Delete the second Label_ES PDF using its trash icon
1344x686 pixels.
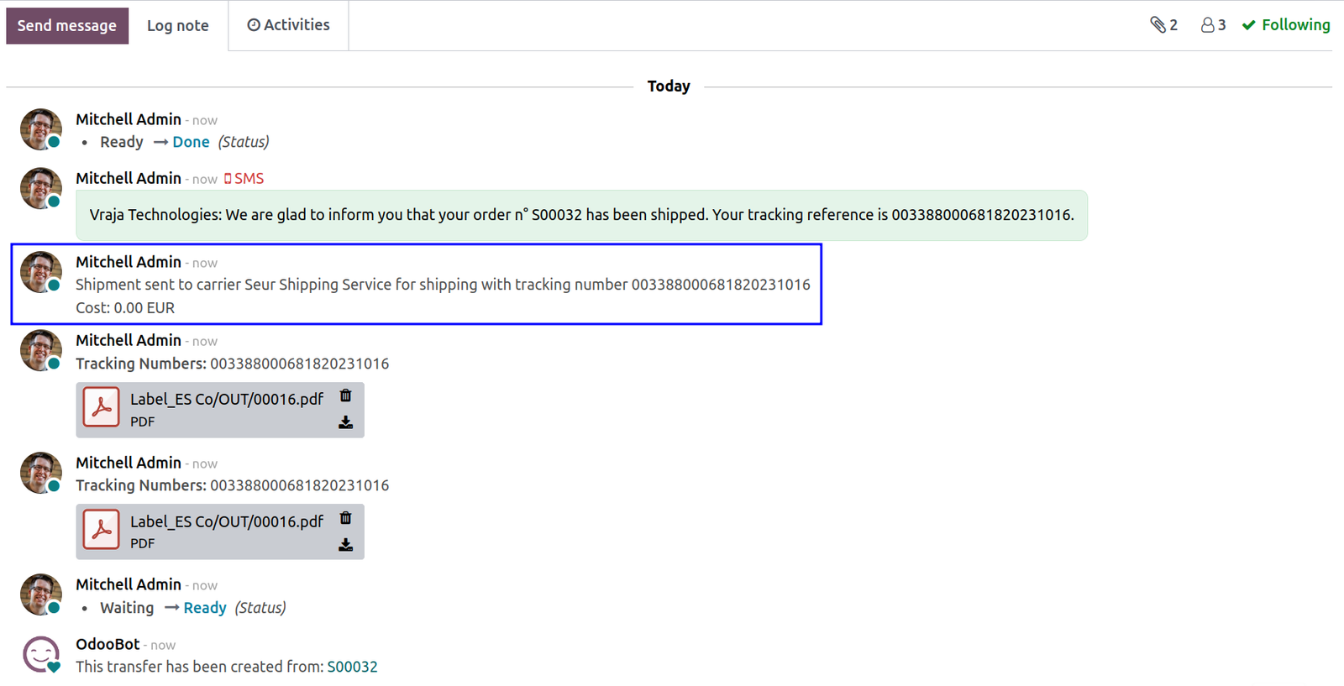click(345, 518)
